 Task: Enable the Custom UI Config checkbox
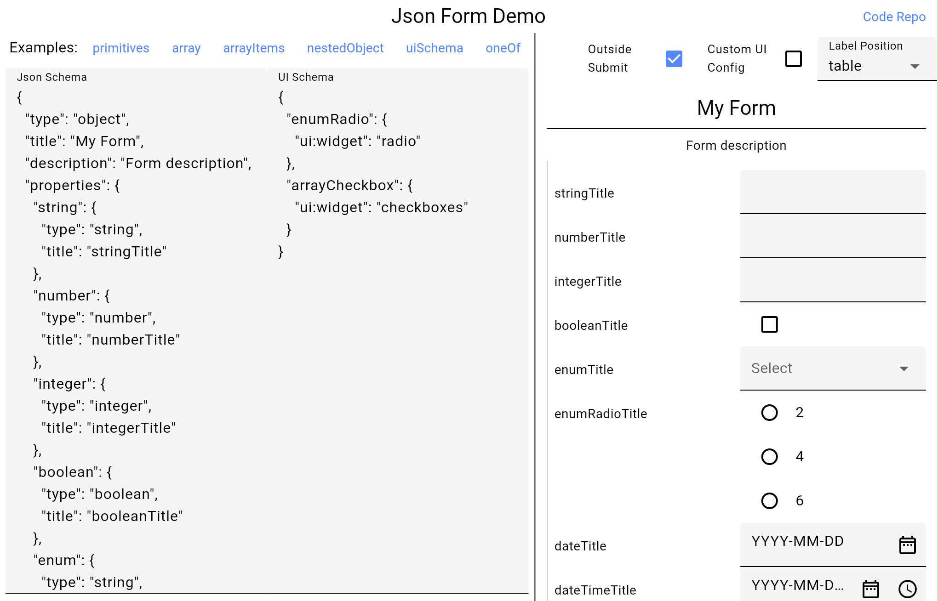793,59
